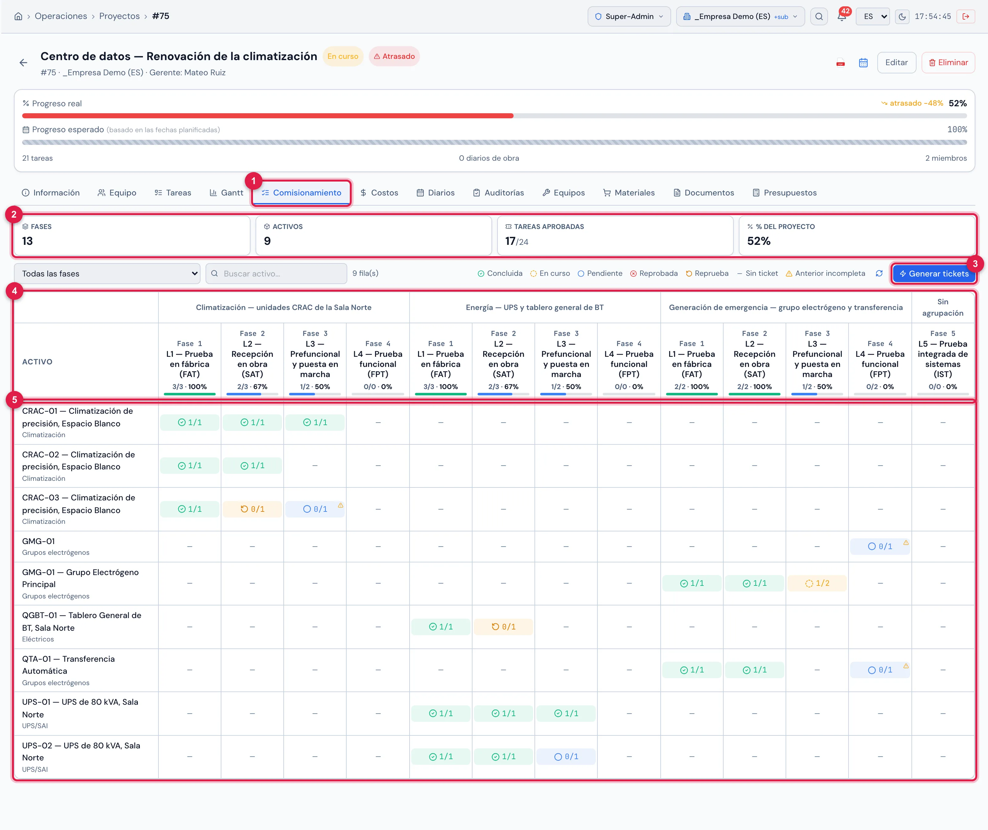988x830 pixels.
Task: Open notifications bell with 42 badge
Action: click(x=842, y=16)
